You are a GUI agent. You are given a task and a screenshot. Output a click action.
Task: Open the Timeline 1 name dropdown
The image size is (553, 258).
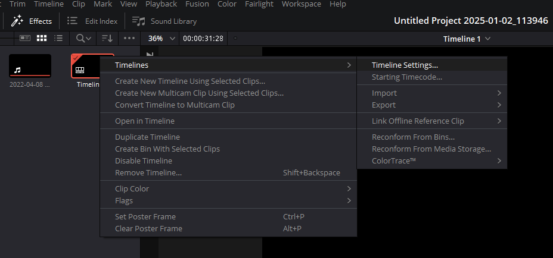click(467, 39)
